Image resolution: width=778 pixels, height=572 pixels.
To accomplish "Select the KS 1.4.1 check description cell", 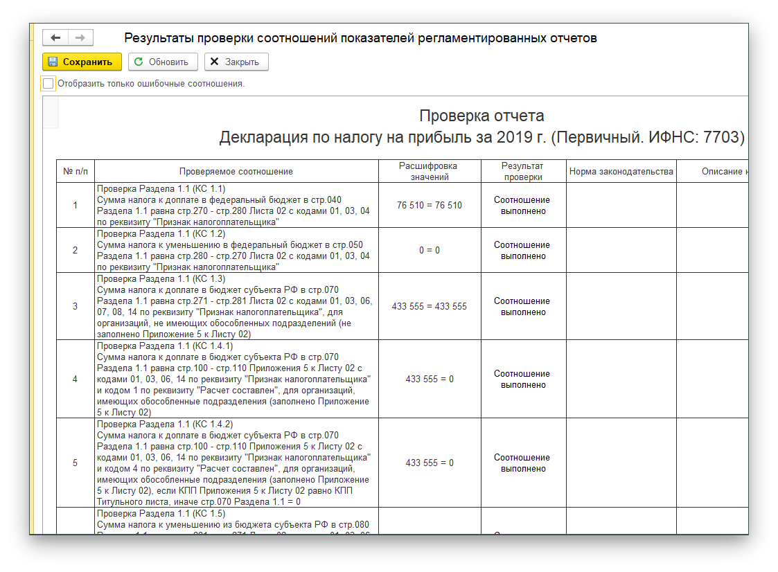I will click(236, 379).
